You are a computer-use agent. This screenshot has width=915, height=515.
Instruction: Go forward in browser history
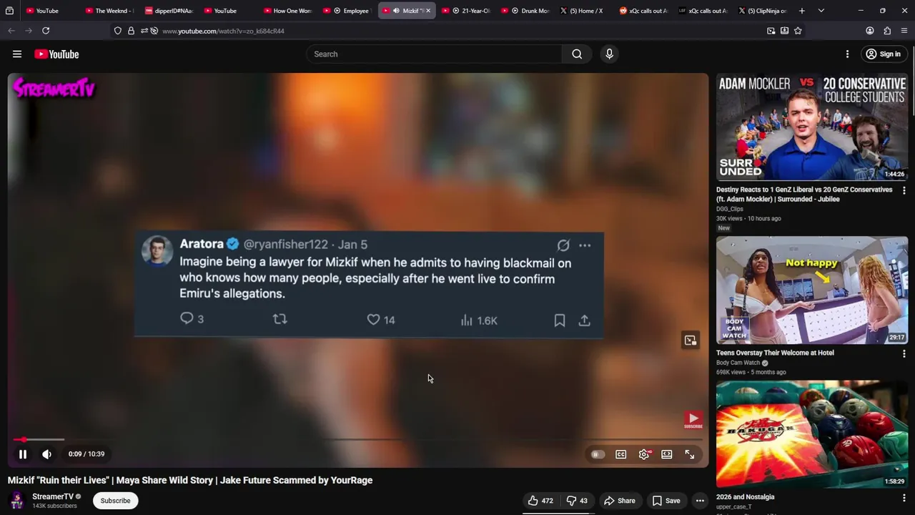29,31
